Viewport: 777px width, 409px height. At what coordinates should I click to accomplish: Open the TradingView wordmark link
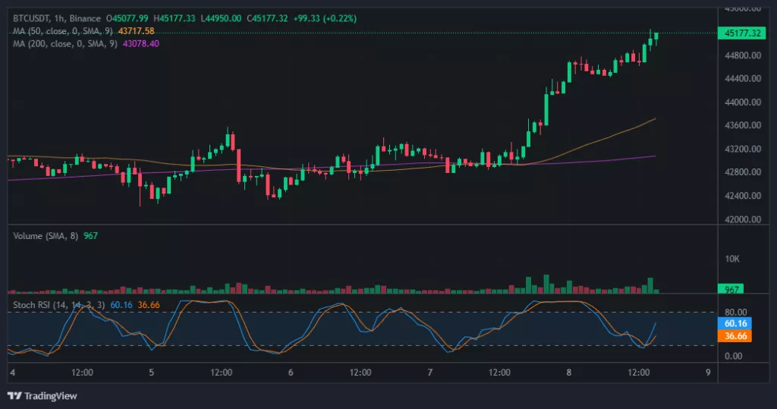pos(51,395)
